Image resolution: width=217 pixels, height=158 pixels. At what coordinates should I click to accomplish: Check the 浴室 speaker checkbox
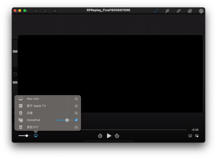76,113
